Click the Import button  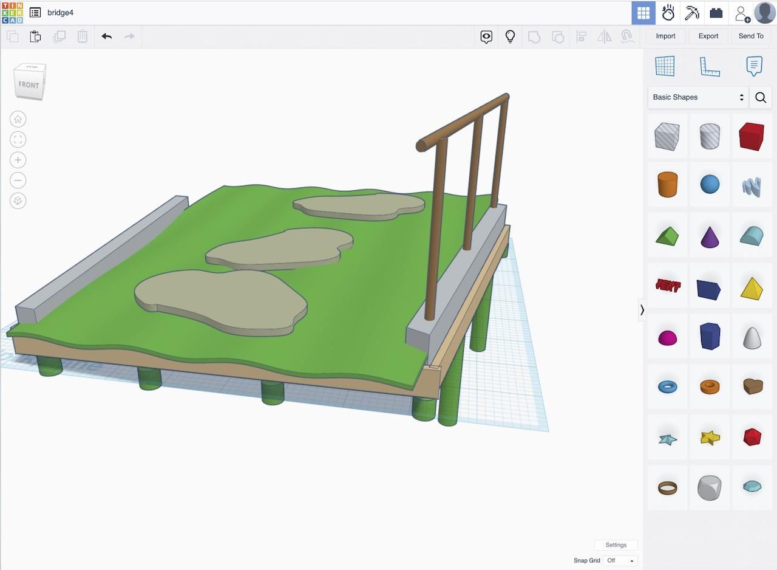click(666, 36)
